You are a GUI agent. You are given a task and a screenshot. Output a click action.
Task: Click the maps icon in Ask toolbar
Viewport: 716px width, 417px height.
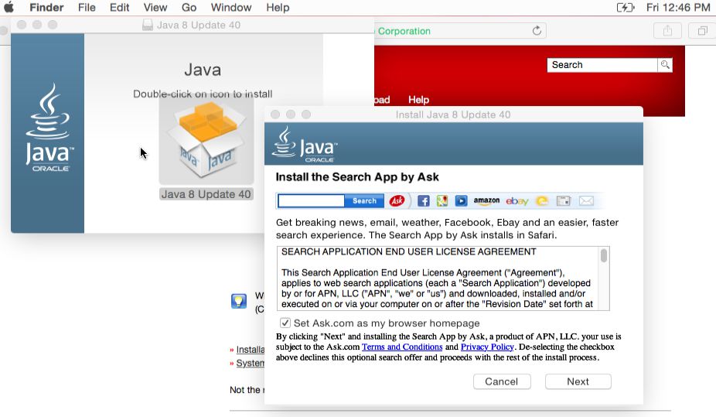click(442, 200)
